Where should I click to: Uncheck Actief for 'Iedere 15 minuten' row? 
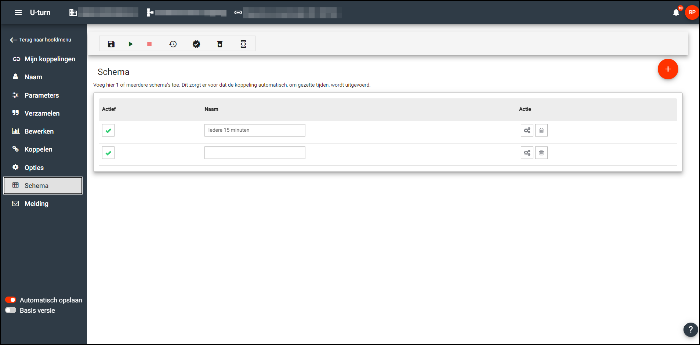tap(108, 130)
